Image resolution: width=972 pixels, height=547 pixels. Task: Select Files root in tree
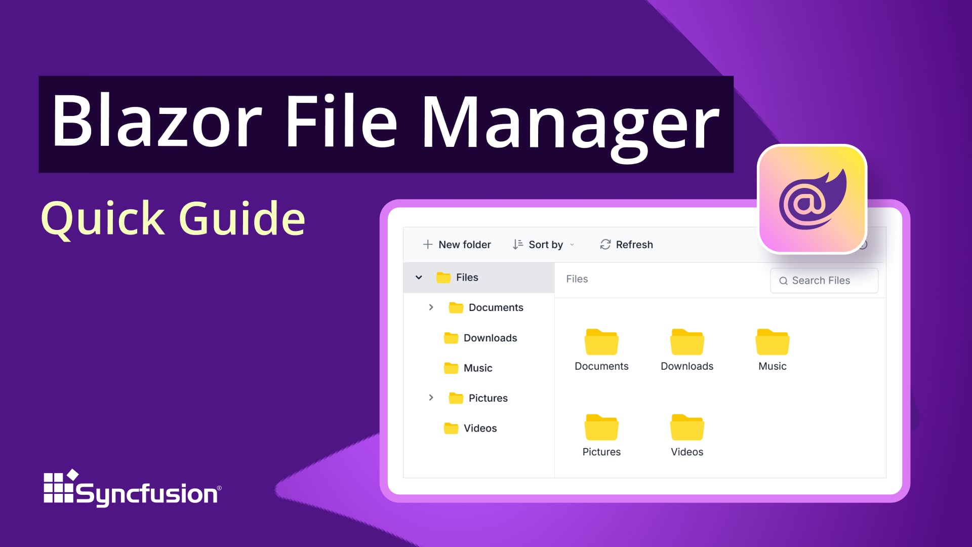pos(478,278)
